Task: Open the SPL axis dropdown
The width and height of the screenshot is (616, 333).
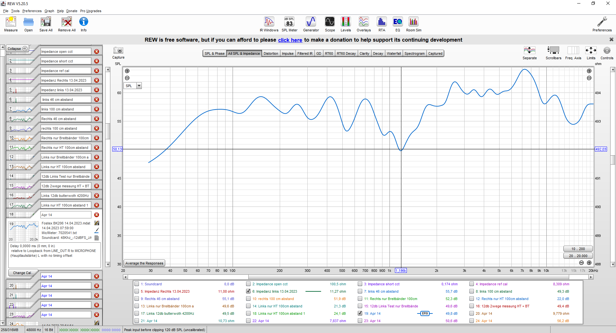Action: tap(139, 86)
